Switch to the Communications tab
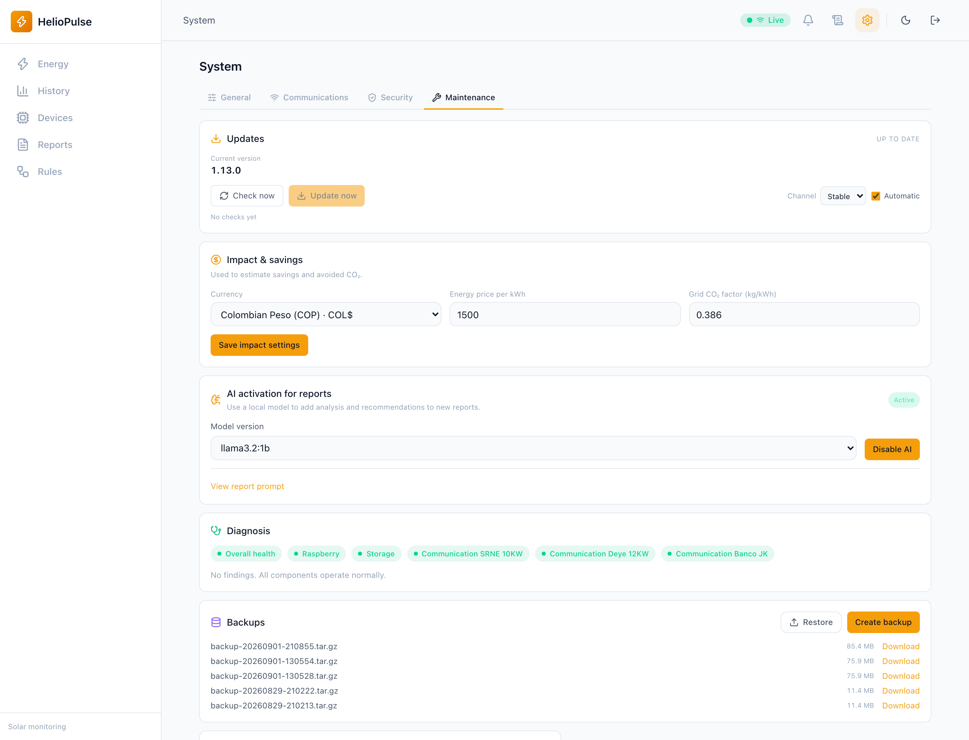 tap(309, 97)
